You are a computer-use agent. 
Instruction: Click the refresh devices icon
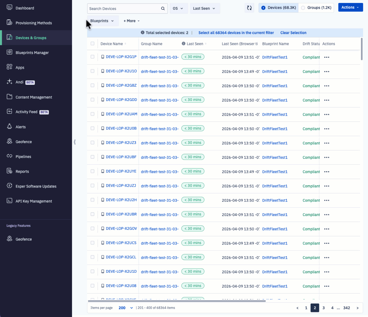(x=249, y=8)
